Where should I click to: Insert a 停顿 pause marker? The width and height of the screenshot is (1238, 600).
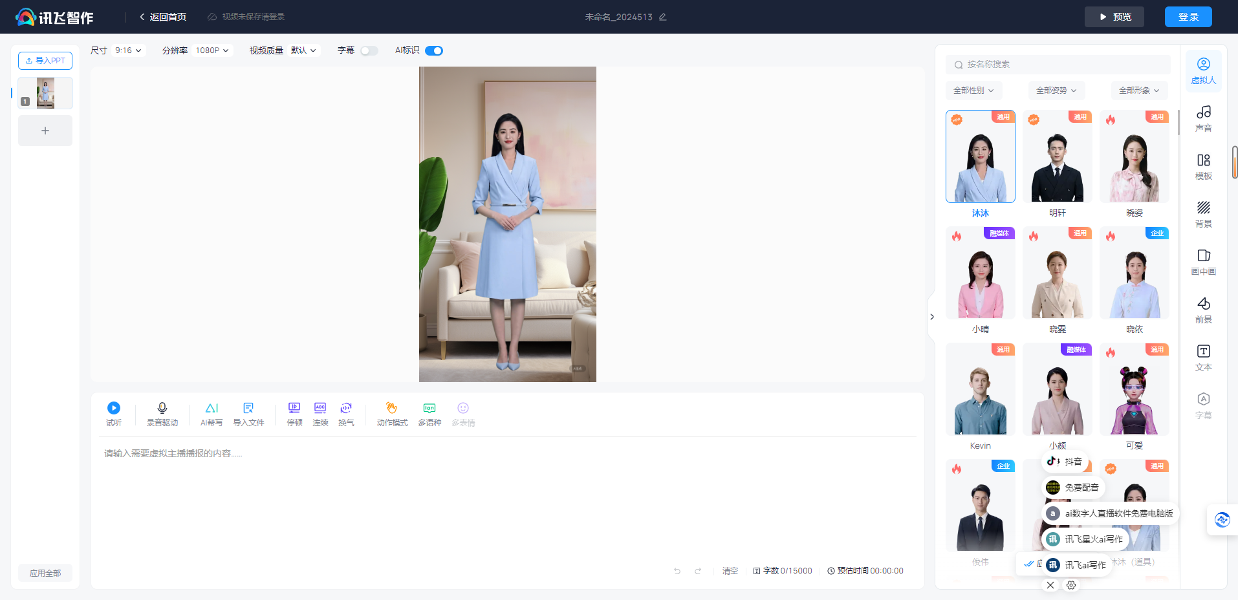294,408
